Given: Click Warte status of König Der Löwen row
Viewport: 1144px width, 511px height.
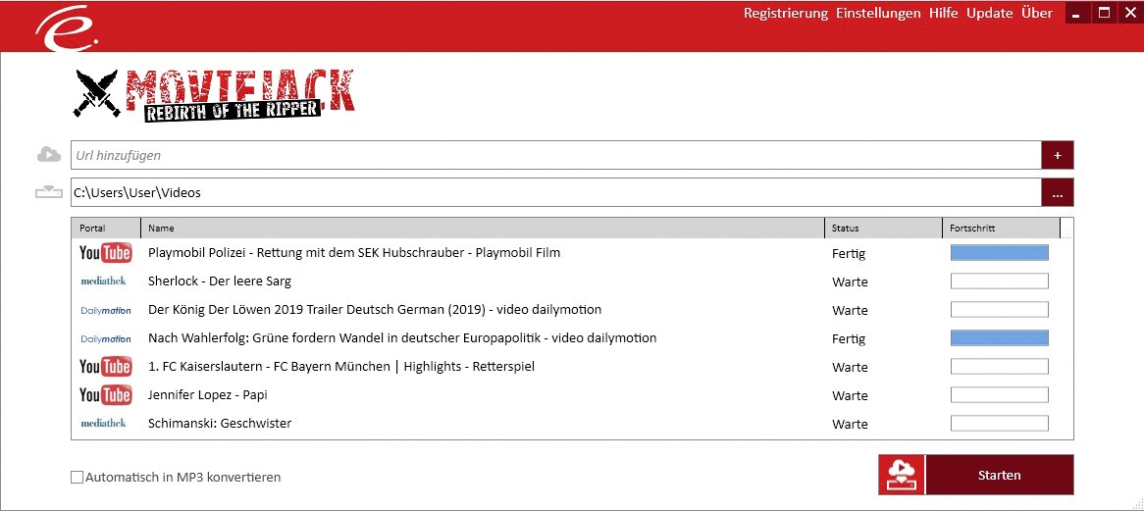Looking at the screenshot, I should (x=850, y=311).
